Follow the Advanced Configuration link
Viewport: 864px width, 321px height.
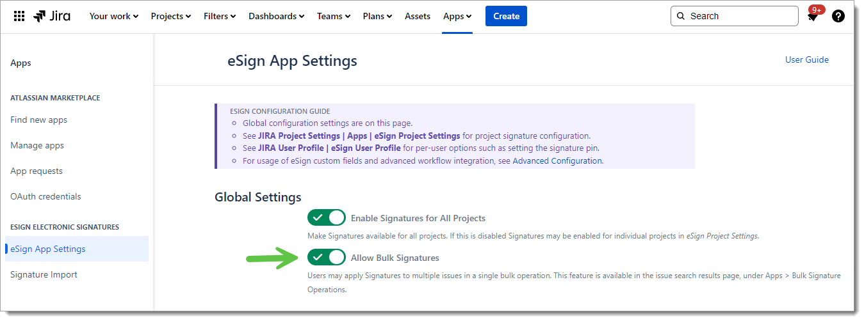click(x=557, y=160)
